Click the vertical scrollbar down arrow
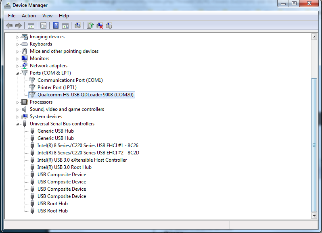The width and height of the screenshot is (322, 233). coord(314,216)
